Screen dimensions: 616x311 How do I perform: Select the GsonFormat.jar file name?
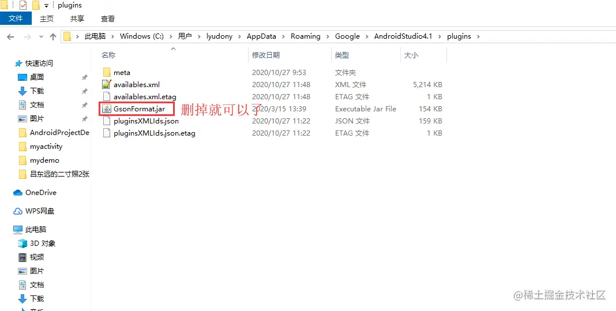pos(139,109)
